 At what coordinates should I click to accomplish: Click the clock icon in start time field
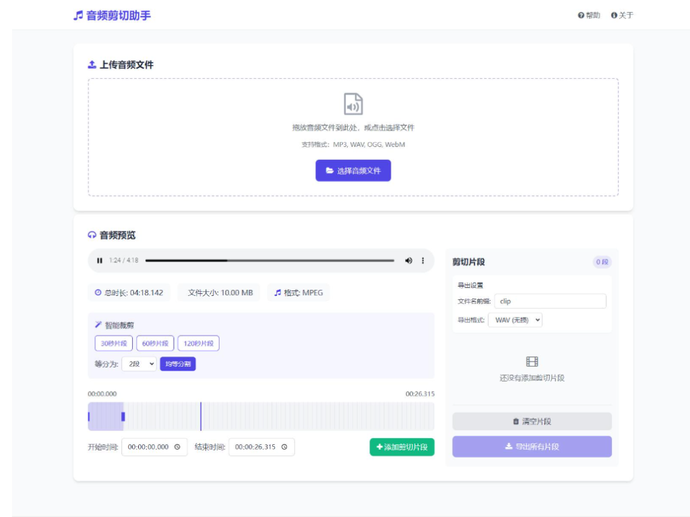(x=177, y=447)
